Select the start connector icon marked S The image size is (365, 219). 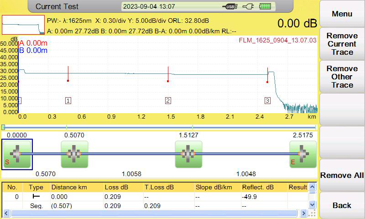pyautogui.click(x=17, y=154)
